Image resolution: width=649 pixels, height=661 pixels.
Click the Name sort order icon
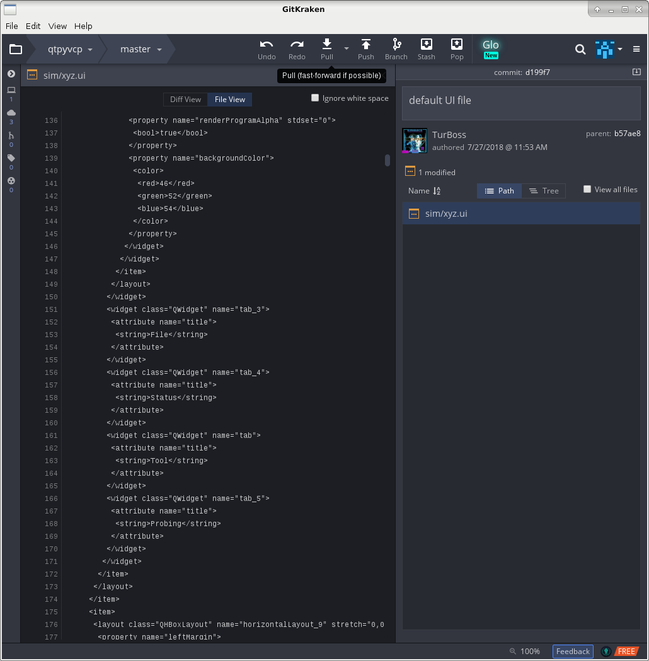(x=437, y=191)
